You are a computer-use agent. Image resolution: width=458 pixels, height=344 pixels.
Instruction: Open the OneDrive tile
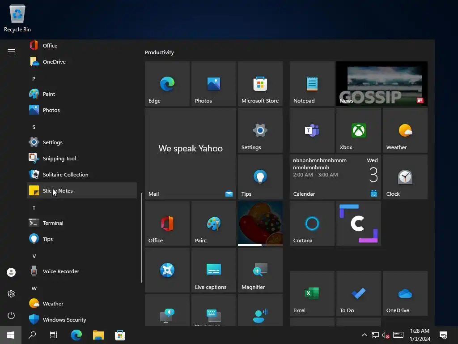tap(405, 293)
